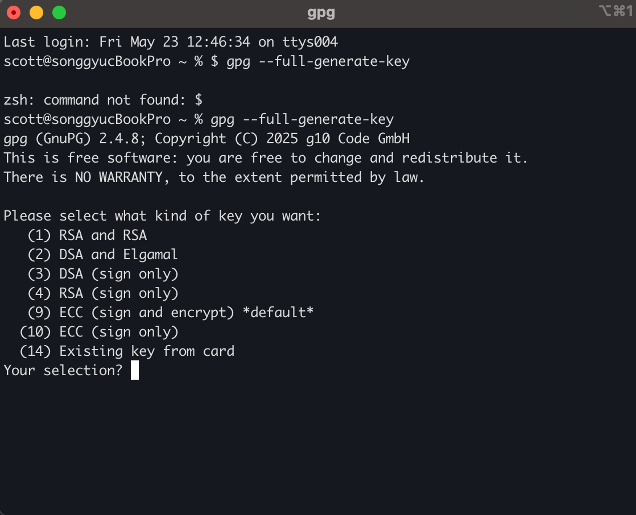Viewport: 636px width, 515px height.
Task: Click the GnuPG 2.4.8 version line
Action: click(x=207, y=139)
